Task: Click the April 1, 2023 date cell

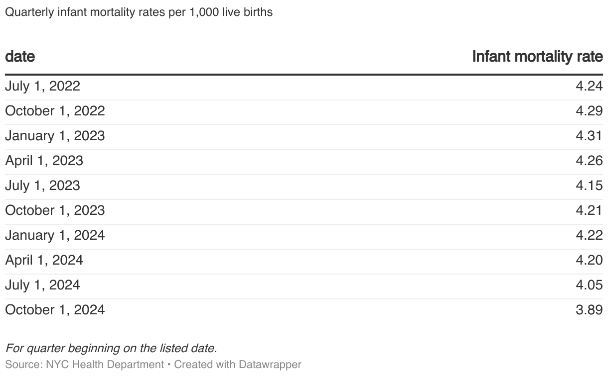Action: (44, 161)
